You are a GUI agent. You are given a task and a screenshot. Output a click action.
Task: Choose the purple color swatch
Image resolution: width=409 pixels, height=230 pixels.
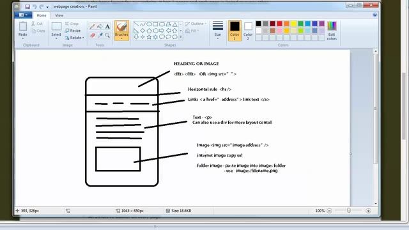click(x=321, y=24)
